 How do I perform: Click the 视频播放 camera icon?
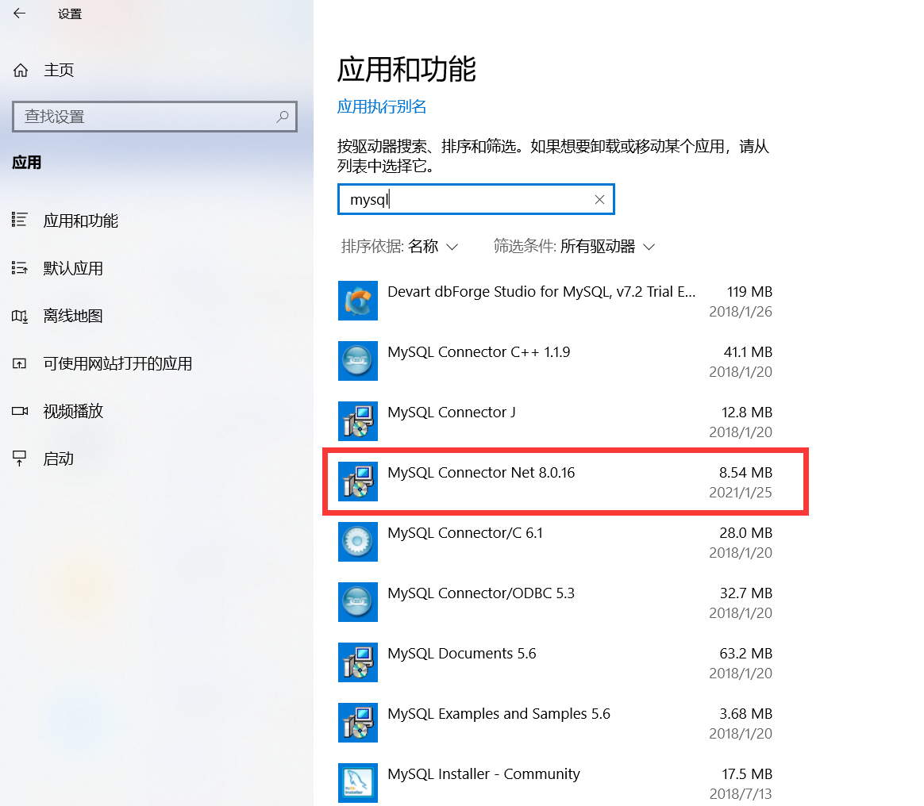(20, 411)
